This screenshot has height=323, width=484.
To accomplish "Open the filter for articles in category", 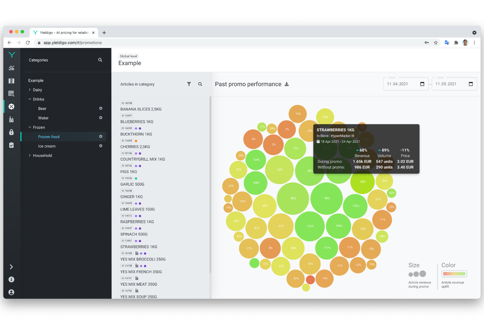I will (189, 84).
